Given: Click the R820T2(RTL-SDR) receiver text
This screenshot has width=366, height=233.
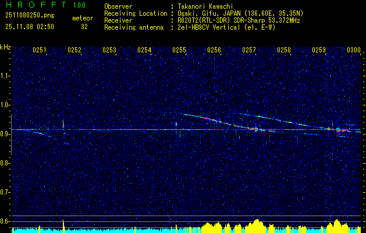Looking at the screenshot, I should click(239, 20).
